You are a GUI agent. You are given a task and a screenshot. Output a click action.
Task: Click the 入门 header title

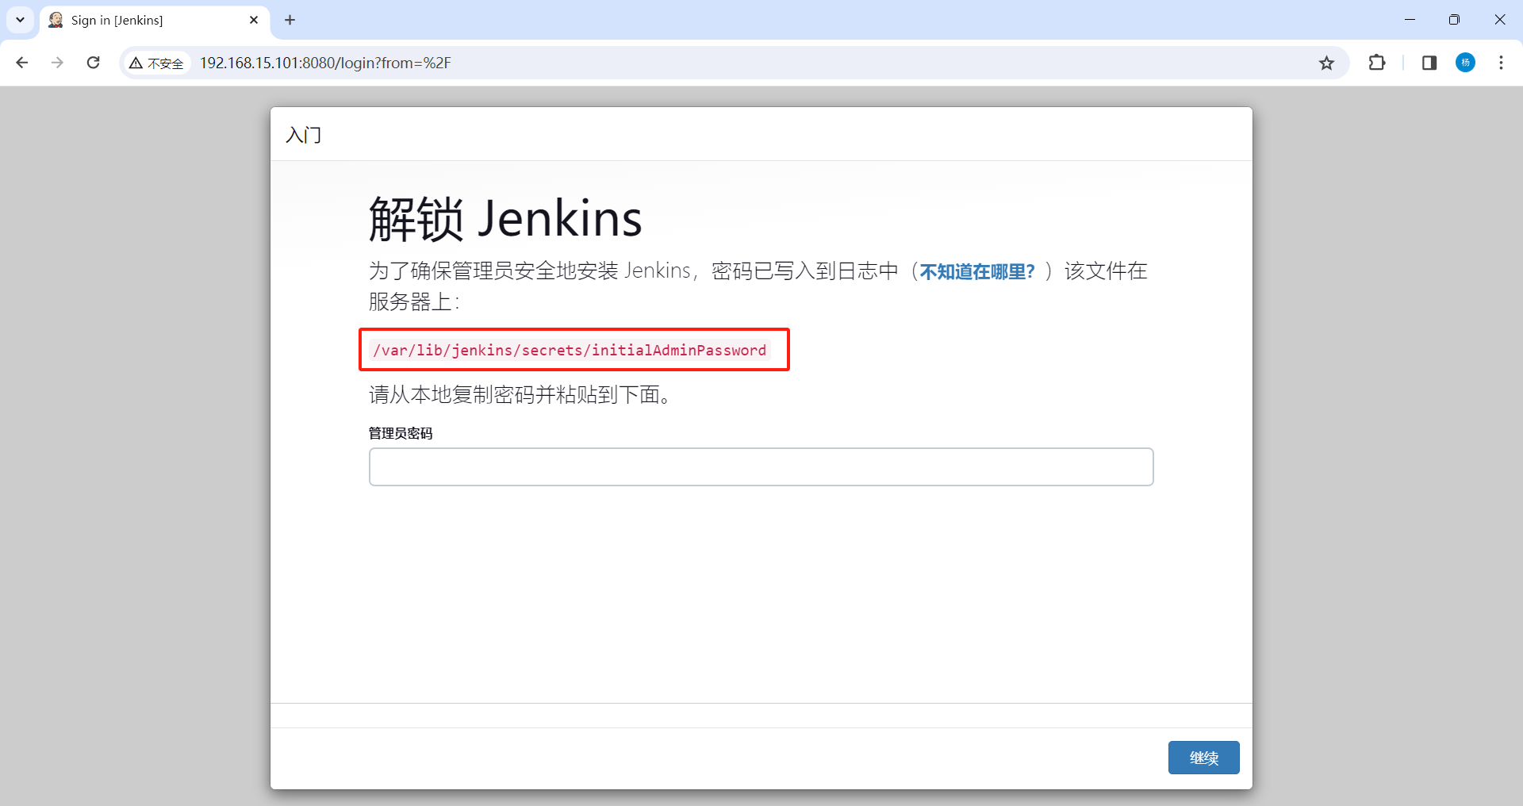pos(304,135)
